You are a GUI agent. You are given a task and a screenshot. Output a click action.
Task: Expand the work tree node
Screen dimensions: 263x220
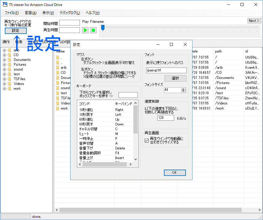pyautogui.click(x=5, y=89)
